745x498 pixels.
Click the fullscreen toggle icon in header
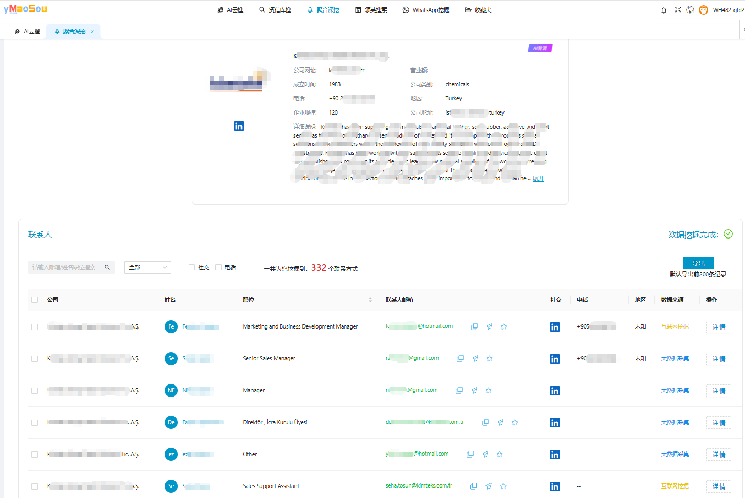(x=678, y=10)
